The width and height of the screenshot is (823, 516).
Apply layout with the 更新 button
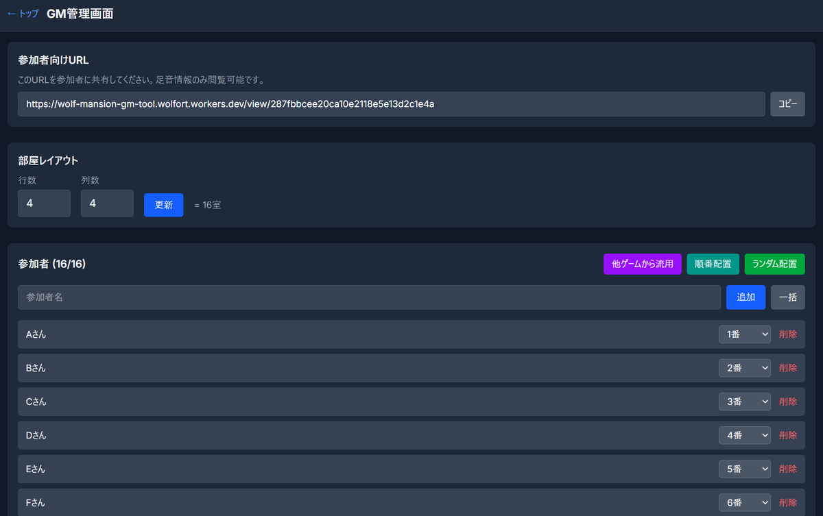(163, 205)
